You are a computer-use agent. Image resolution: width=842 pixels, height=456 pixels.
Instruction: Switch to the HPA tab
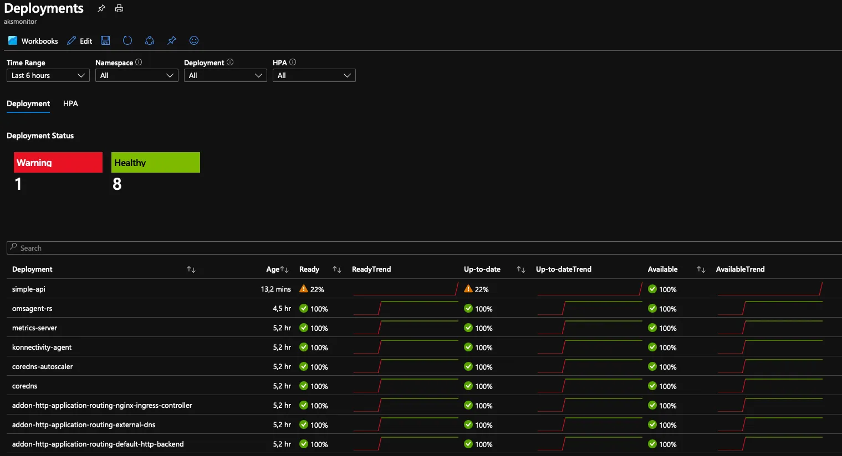pyautogui.click(x=70, y=103)
